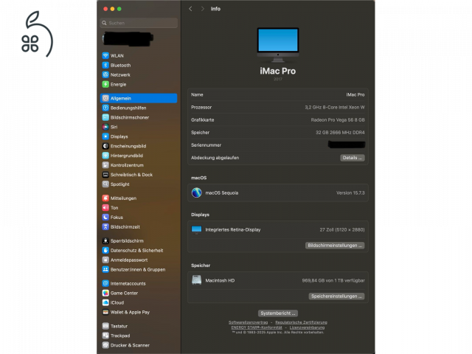Click the Integriertes Retina-Display monitor icon
The image size is (472, 354).
click(197, 230)
